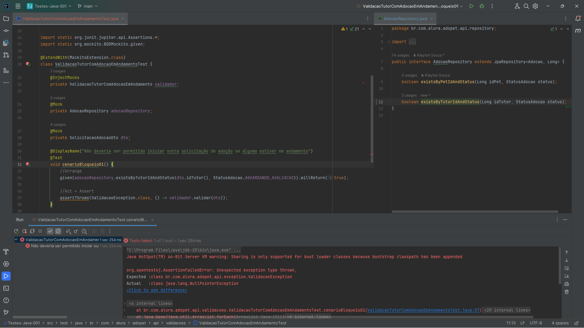Viewport: 584px width, 328px height.
Task: Expand 29 internal lines fold
Action: tap(507, 310)
